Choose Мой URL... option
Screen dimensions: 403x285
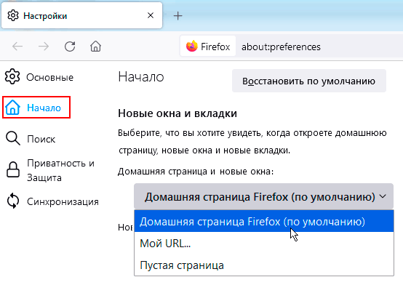click(x=264, y=243)
